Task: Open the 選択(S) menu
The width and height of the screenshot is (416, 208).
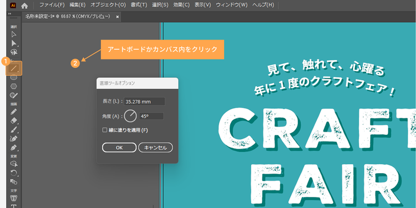Action: 160,5
